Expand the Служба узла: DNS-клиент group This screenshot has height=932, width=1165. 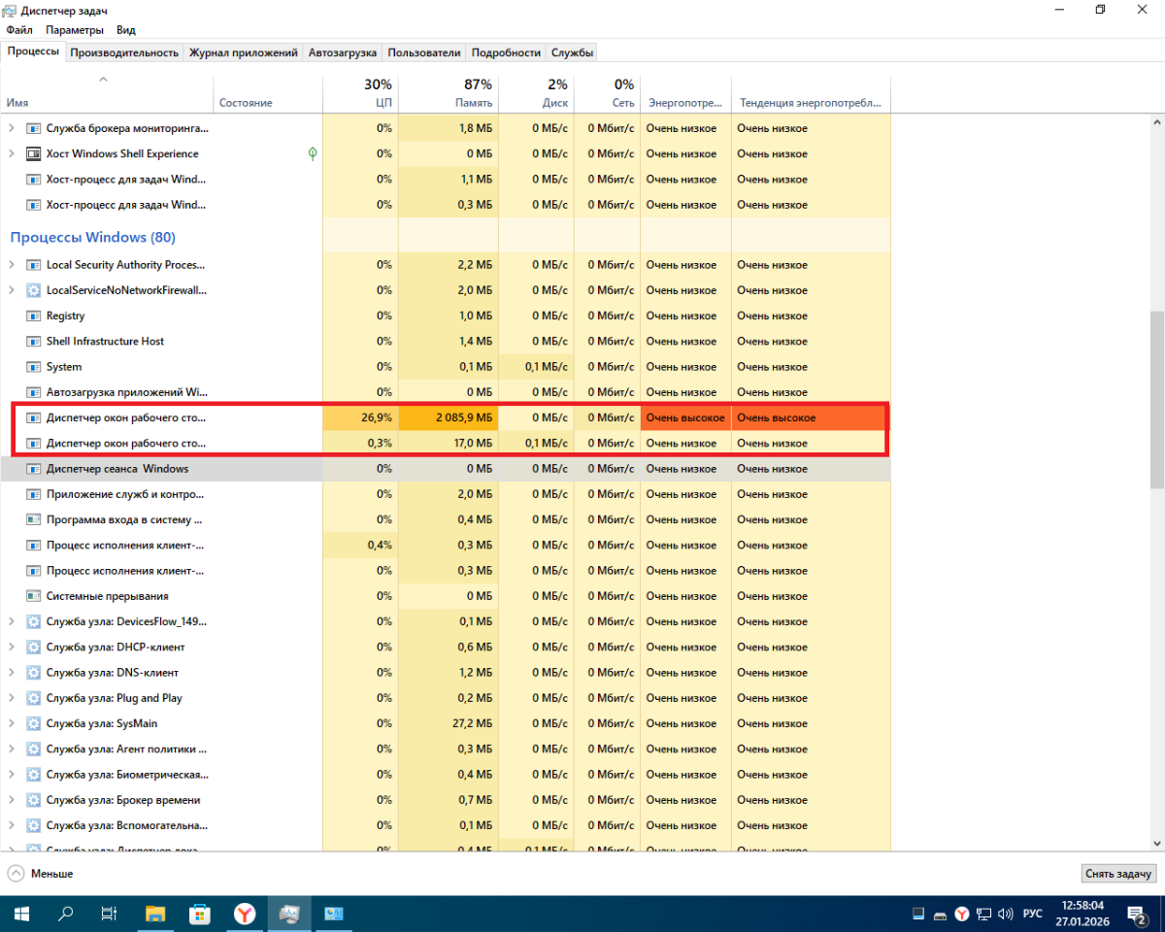point(13,673)
